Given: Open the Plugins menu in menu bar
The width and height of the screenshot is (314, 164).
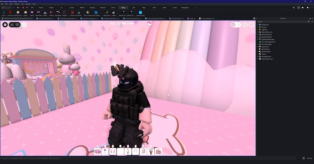Looking at the screenshot, I should click(17, 4).
